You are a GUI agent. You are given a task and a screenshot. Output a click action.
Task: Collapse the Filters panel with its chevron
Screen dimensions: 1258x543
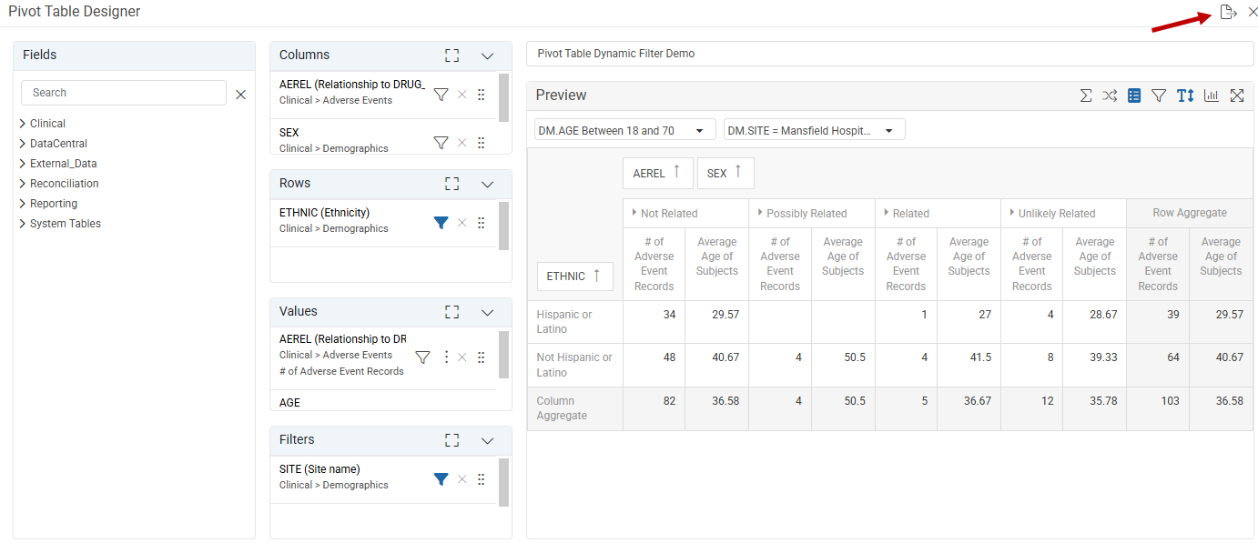pos(487,441)
